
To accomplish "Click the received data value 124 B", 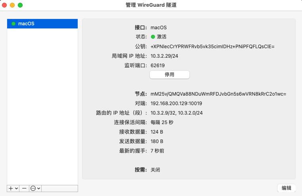I will pyautogui.click(x=157, y=132).
